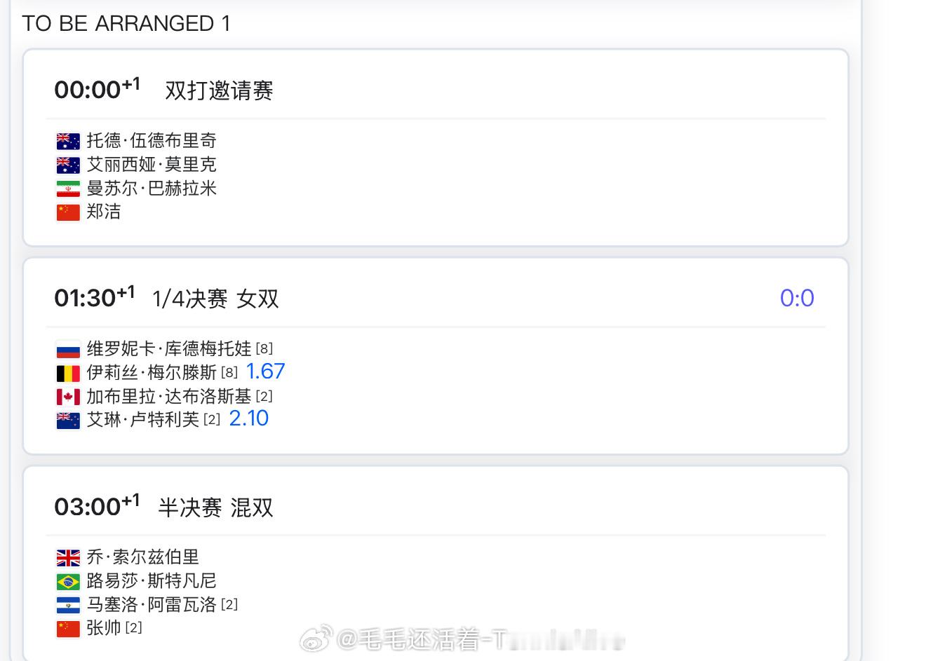Click player name 艾丽西娅·莫里克

pos(152,165)
